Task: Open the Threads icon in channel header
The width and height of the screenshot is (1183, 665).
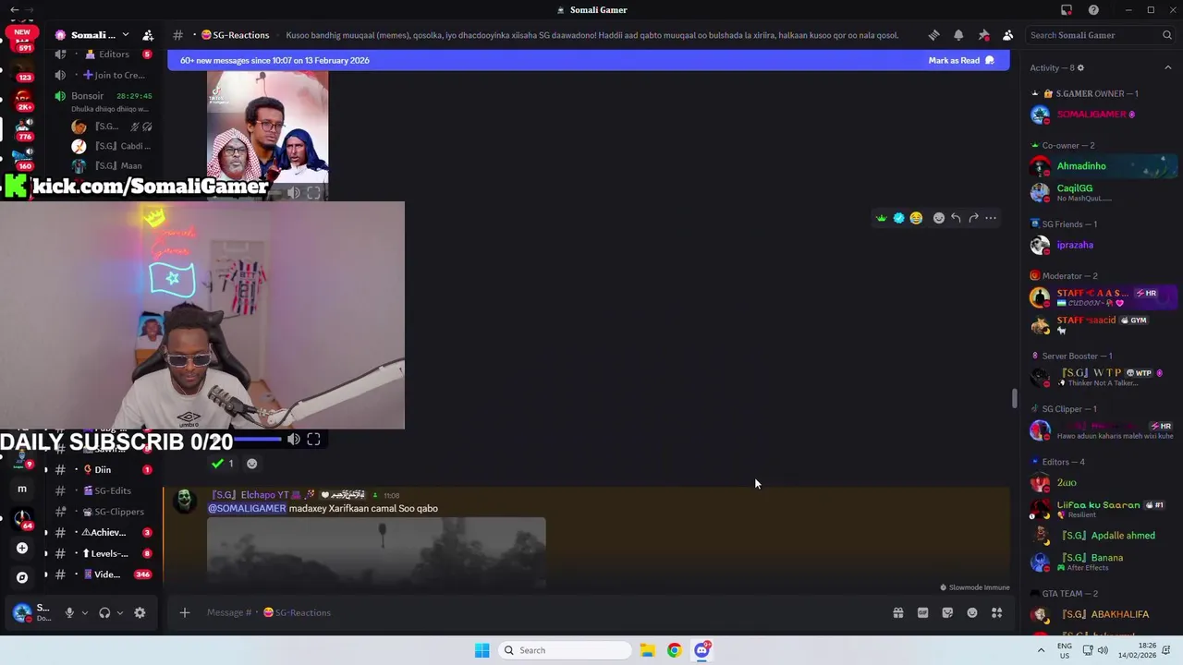Action: [933, 35]
